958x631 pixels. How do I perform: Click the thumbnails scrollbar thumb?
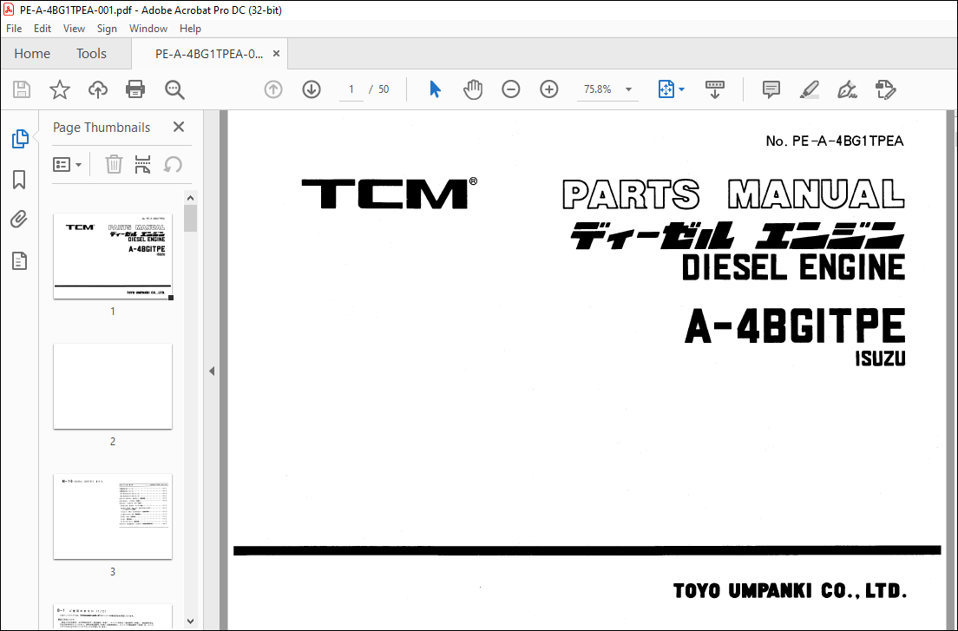point(190,218)
